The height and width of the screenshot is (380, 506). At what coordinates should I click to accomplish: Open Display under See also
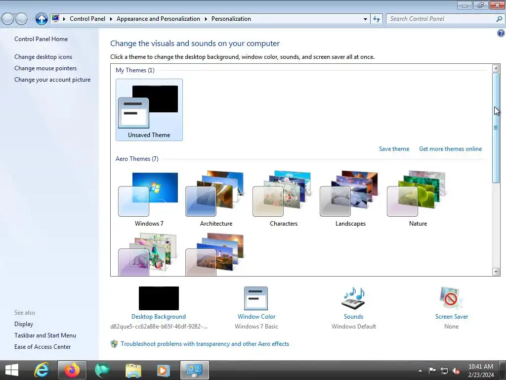pyautogui.click(x=24, y=324)
